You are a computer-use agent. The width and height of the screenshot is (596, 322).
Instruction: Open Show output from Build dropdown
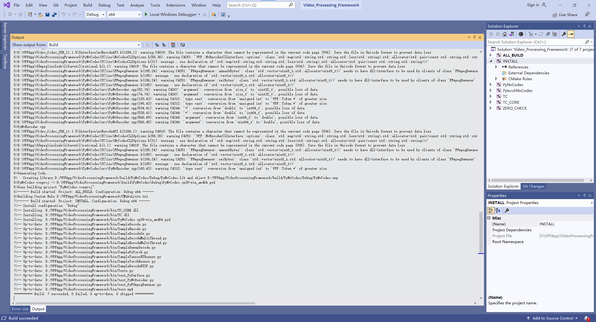point(95,45)
